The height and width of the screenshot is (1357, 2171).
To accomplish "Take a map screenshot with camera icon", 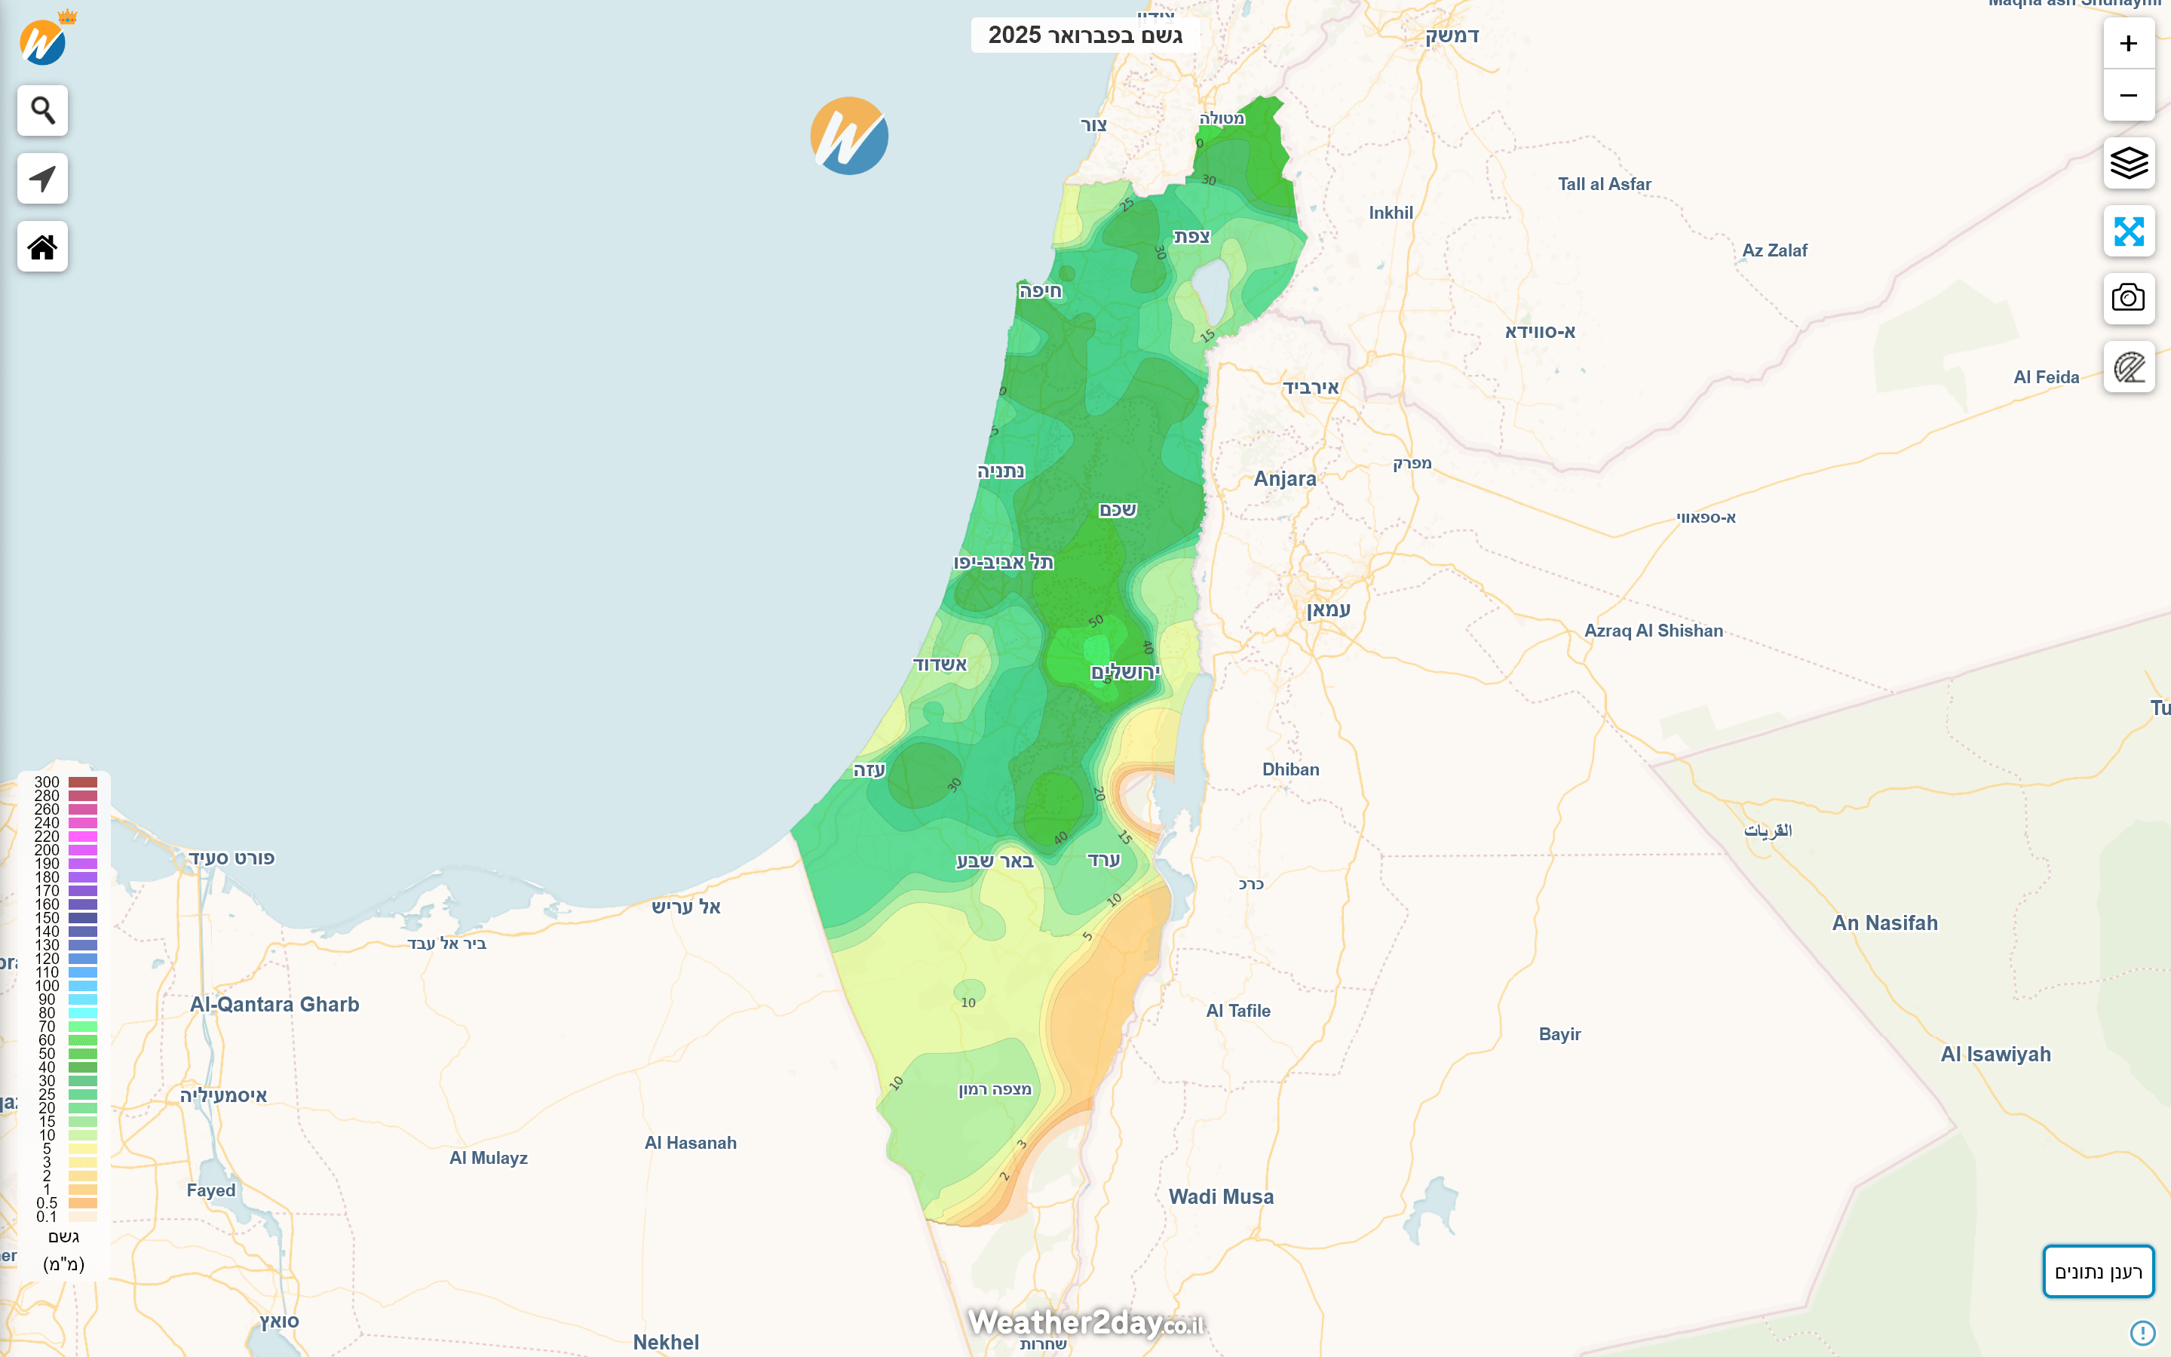I will click(2128, 299).
